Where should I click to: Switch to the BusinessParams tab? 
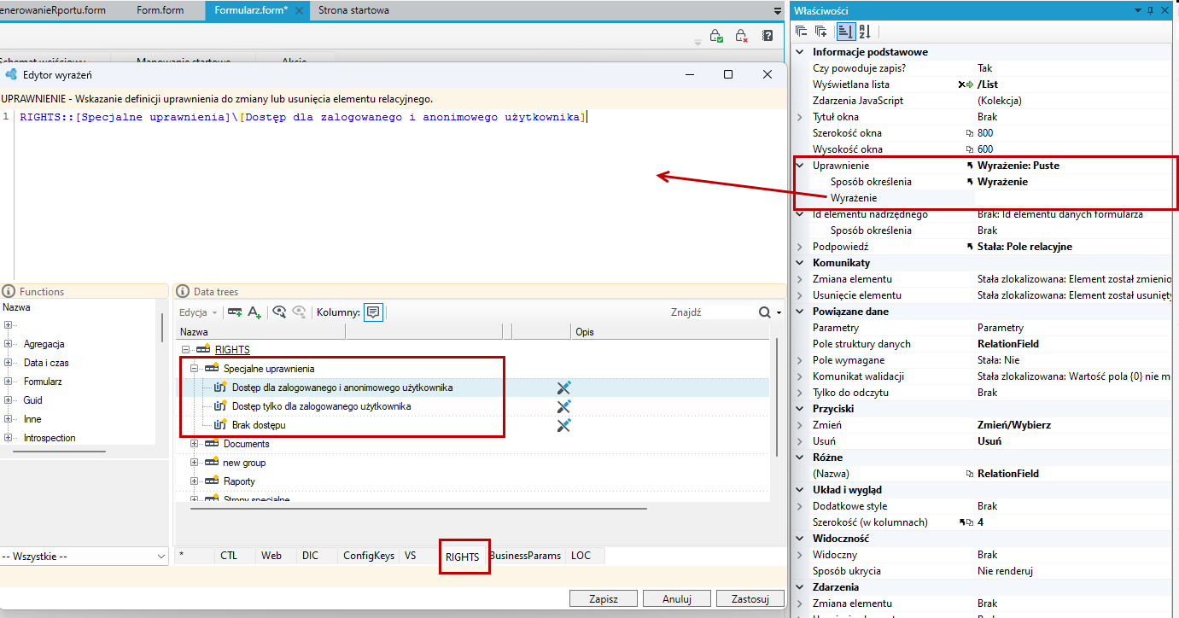click(x=525, y=556)
